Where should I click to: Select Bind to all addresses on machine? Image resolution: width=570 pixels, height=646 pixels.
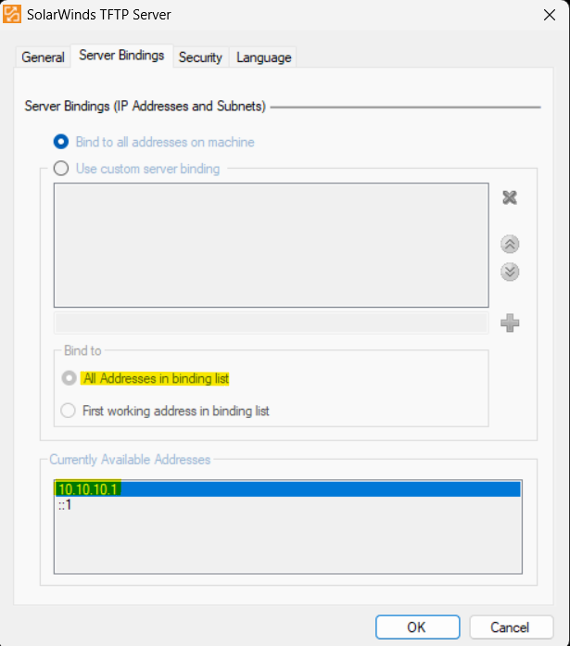click(x=62, y=142)
